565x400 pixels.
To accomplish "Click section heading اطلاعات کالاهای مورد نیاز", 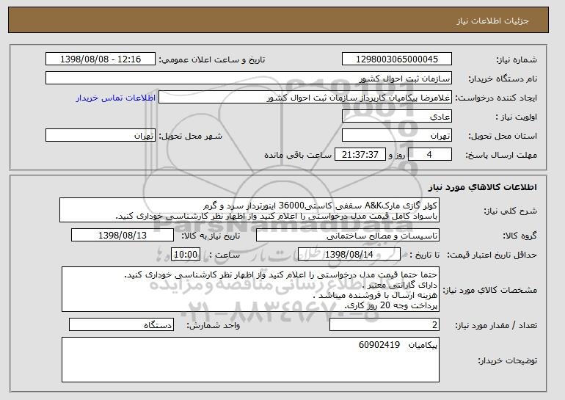I will coord(483,186).
